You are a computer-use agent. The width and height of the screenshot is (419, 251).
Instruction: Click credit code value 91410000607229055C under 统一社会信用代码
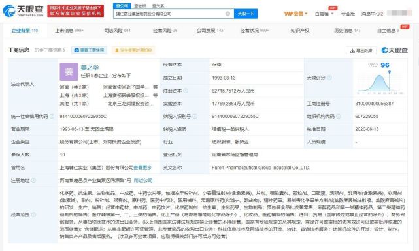click(83, 116)
